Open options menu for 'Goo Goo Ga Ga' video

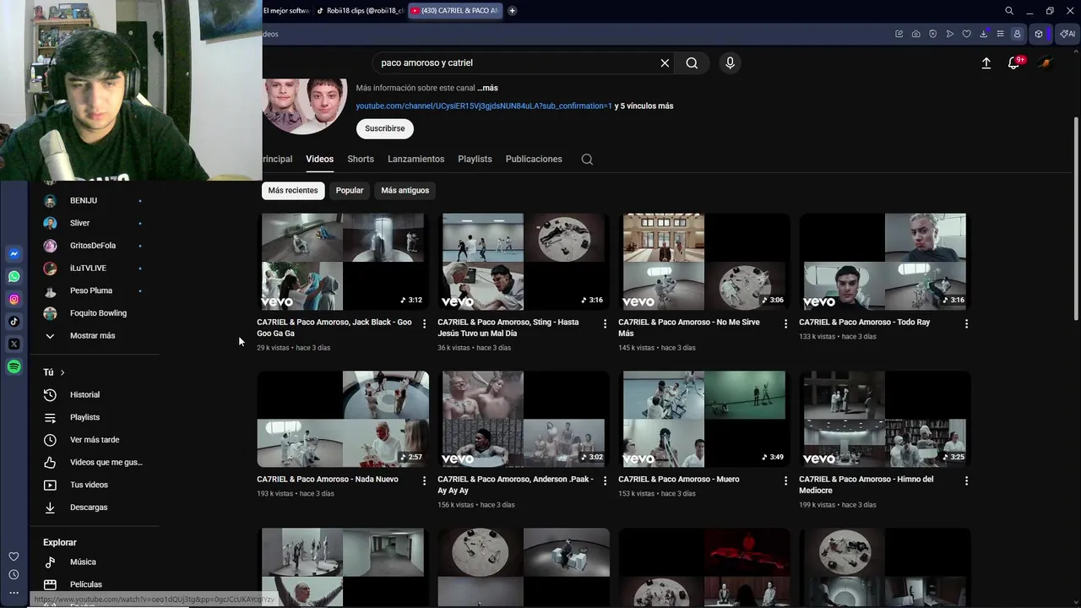(x=424, y=323)
